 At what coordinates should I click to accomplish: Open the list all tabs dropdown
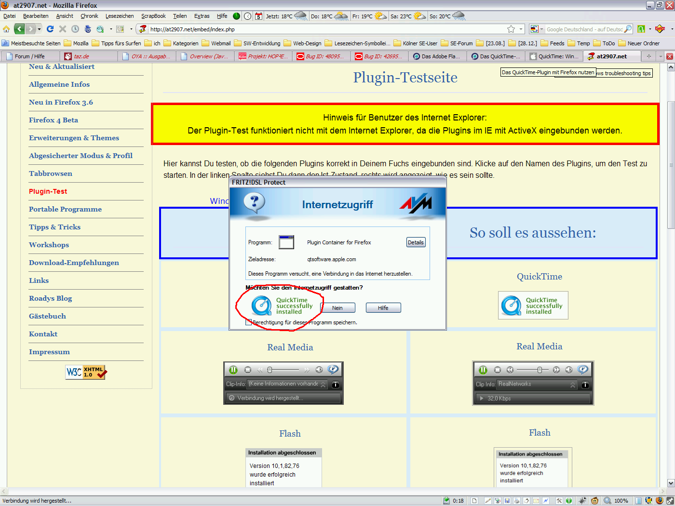pos(661,56)
